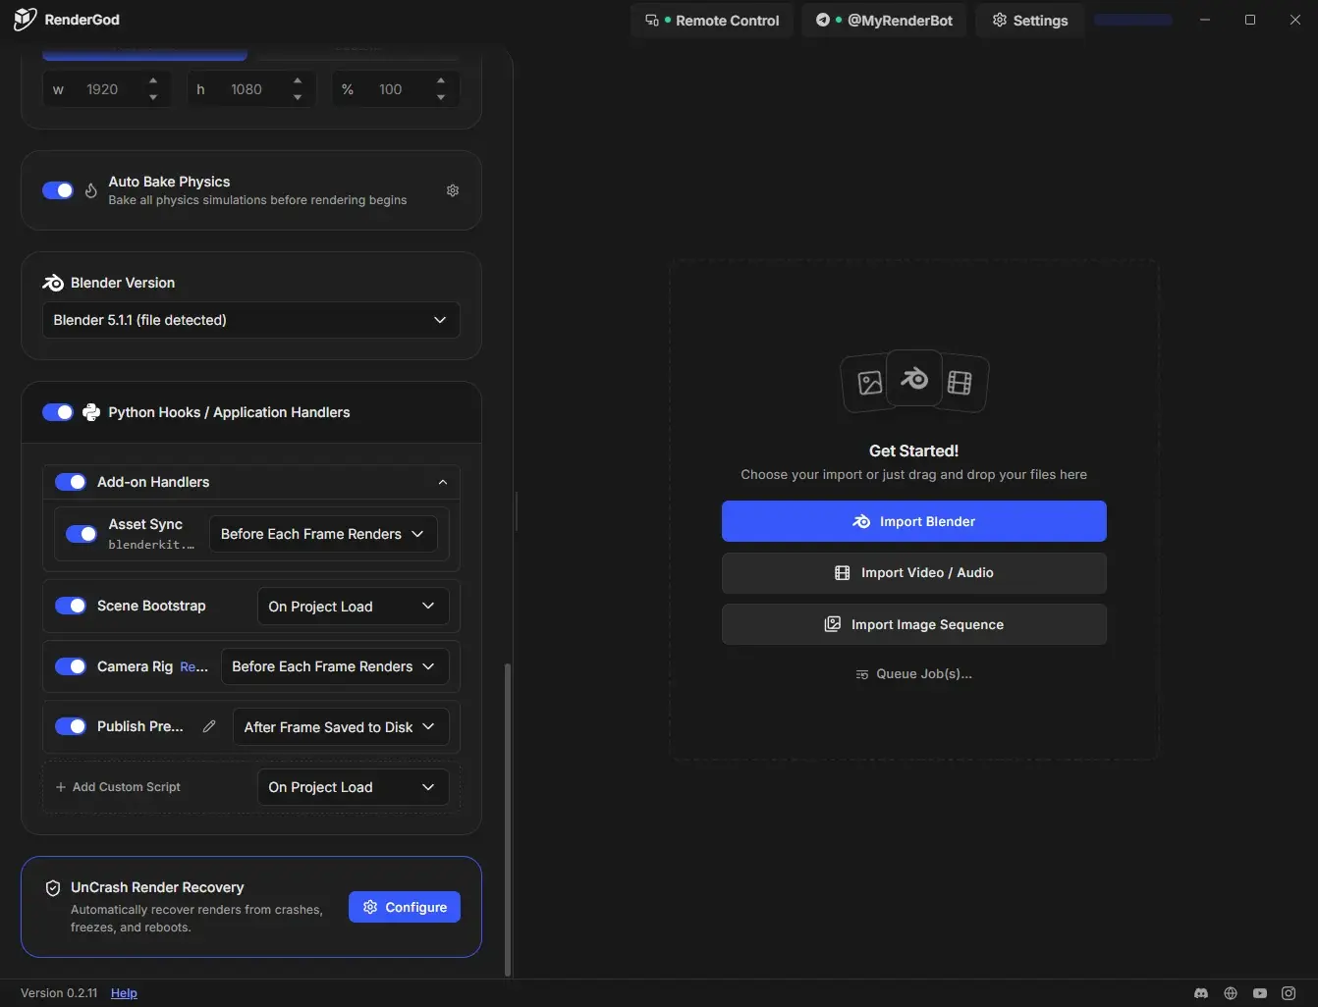Open Scene Bootstrap On Project Load dropdown

click(353, 607)
